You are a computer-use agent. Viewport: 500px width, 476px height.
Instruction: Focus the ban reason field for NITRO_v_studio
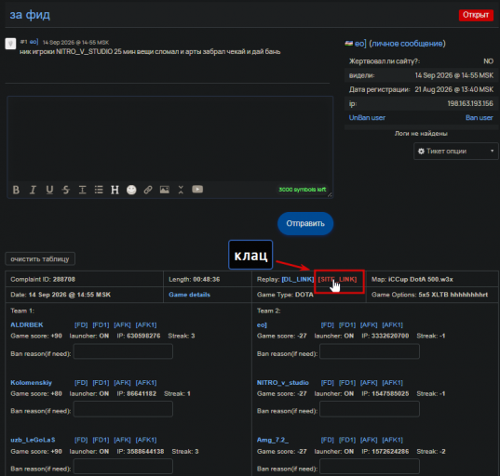tap(370, 409)
